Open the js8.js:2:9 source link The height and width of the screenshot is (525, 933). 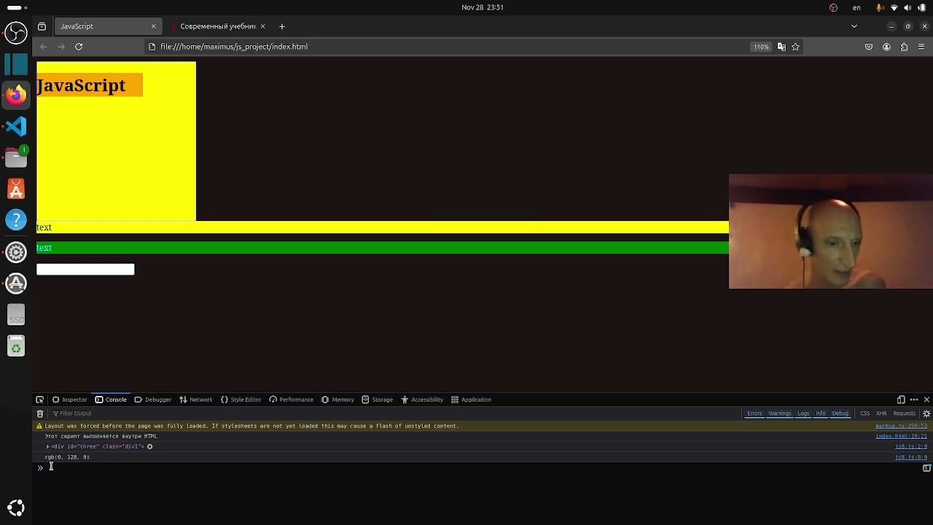pos(911,446)
